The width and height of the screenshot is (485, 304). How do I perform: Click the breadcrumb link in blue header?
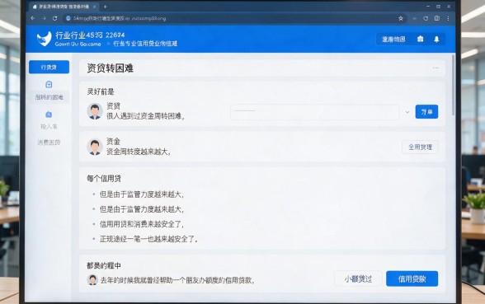145,44
